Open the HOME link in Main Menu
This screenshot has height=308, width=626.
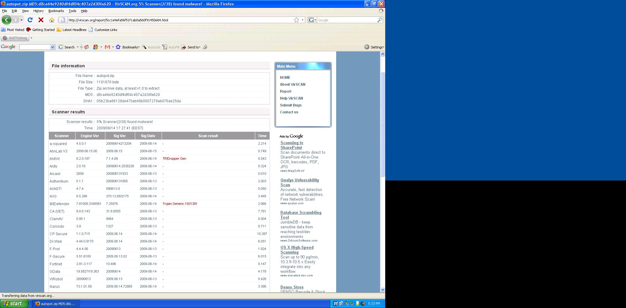tap(285, 77)
